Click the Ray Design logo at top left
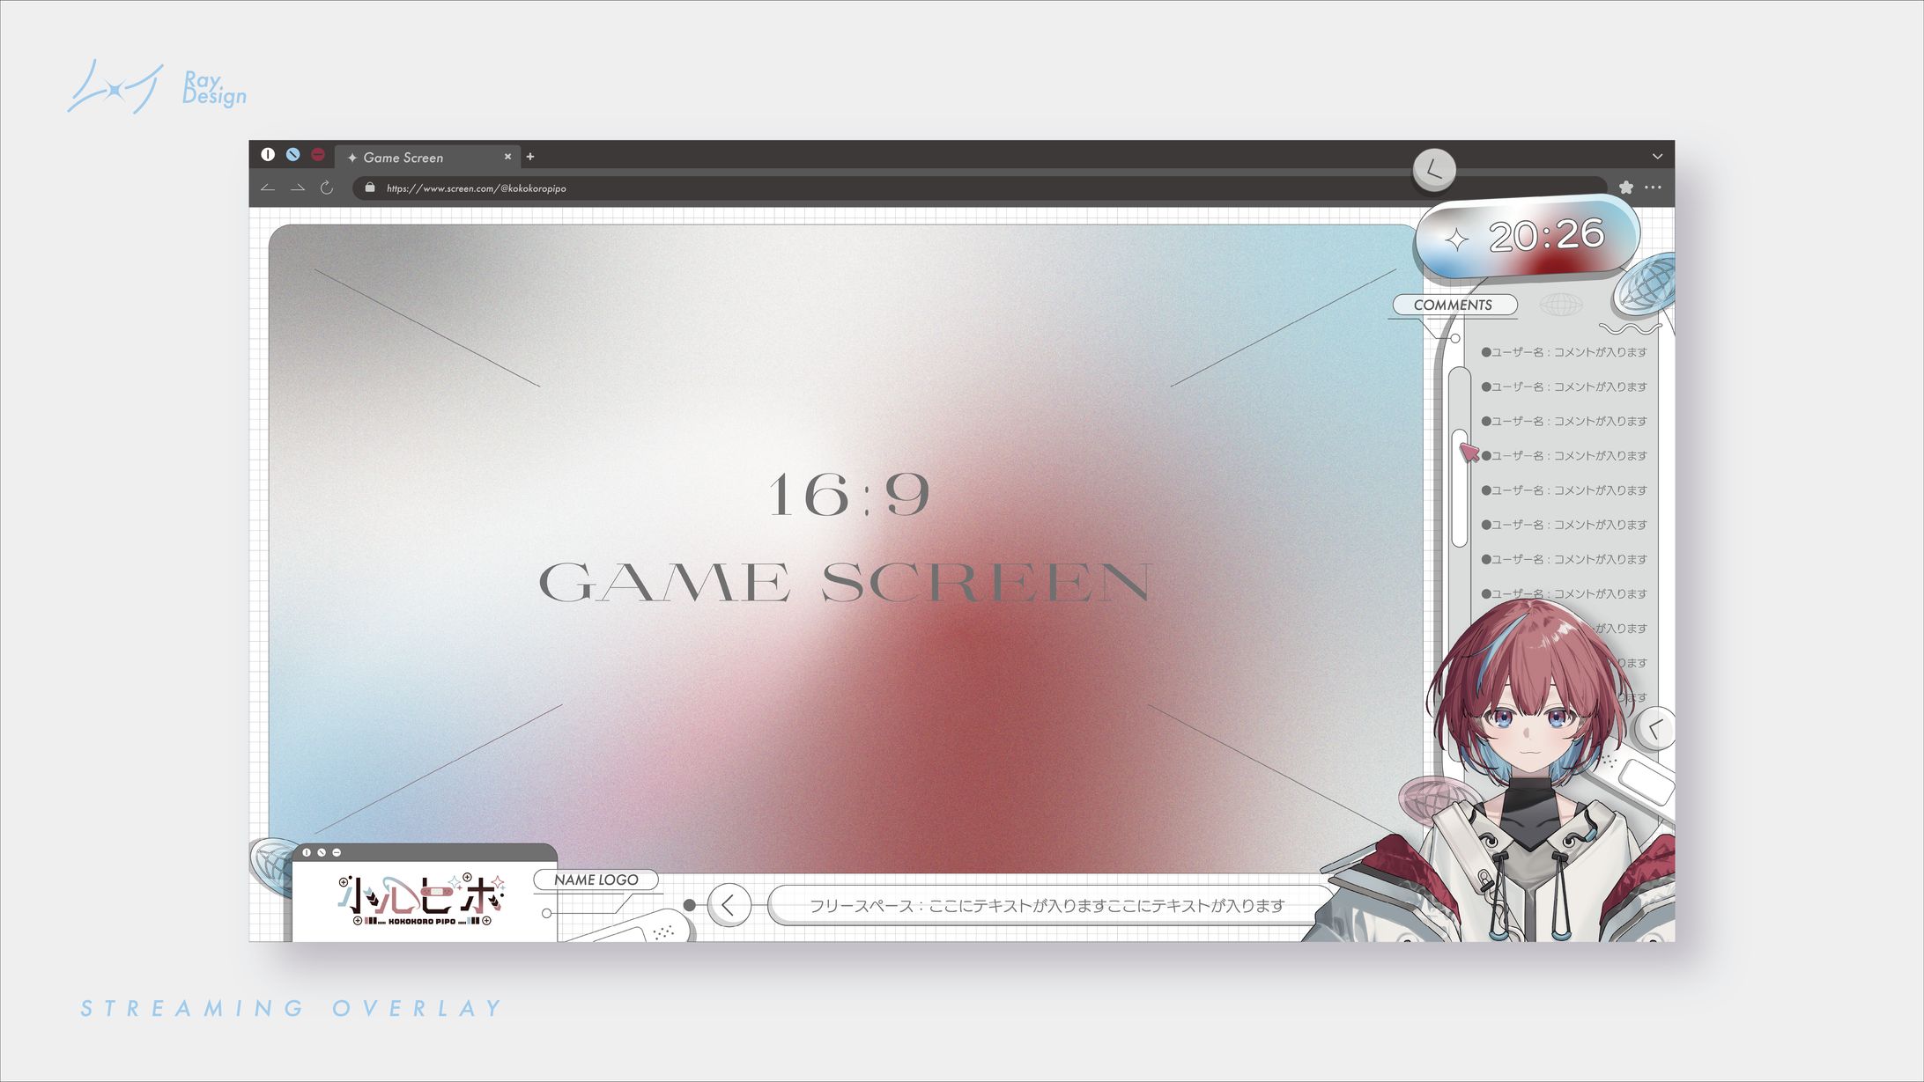Image resolution: width=1924 pixels, height=1082 pixels. tap(157, 86)
